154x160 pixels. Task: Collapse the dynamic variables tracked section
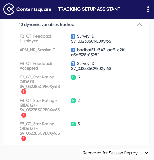point(139,25)
